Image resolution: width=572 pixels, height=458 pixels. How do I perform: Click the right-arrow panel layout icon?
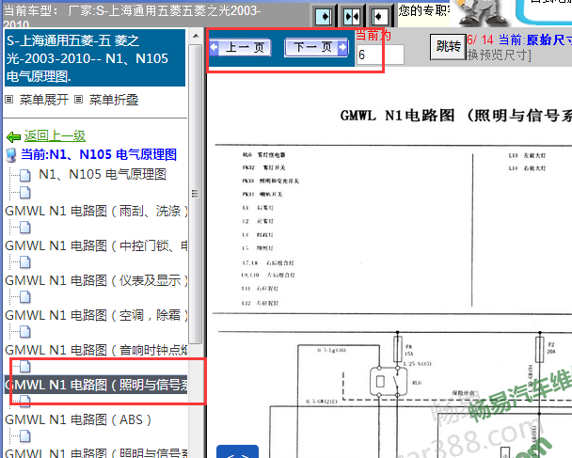(324, 16)
